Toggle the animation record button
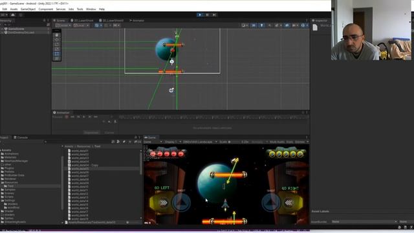The height and width of the screenshot is (233, 414). click(x=67, y=116)
